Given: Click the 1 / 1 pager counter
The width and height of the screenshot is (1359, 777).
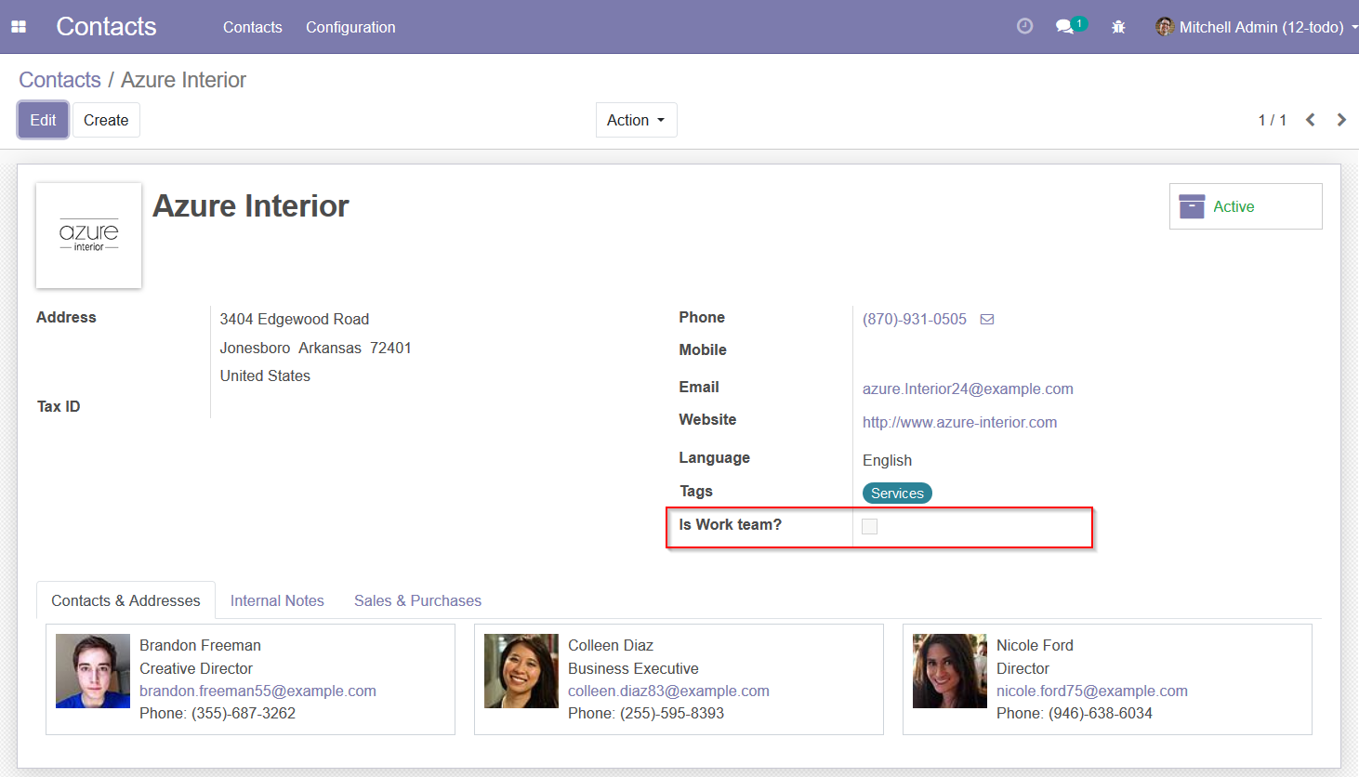Looking at the screenshot, I should point(1273,120).
